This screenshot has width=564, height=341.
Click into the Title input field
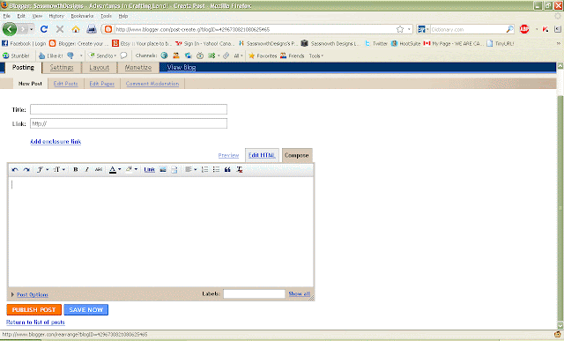pos(129,109)
